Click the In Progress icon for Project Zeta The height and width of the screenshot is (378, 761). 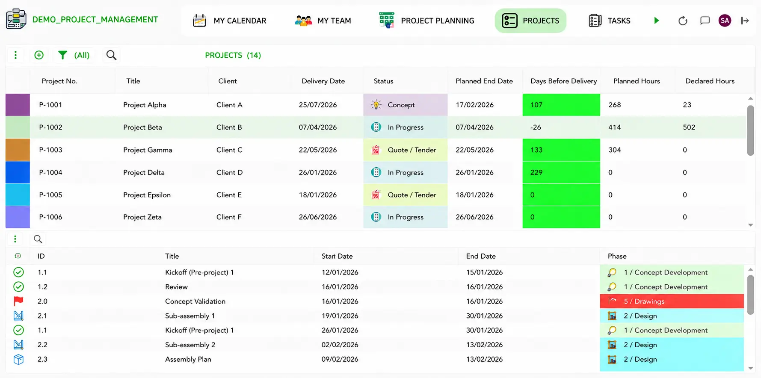tap(376, 217)
